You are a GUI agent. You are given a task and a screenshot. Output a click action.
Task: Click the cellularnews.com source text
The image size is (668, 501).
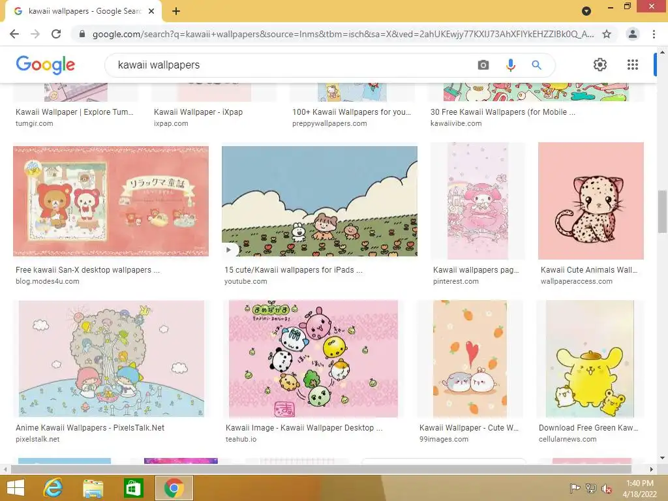(x=568, y=439)
